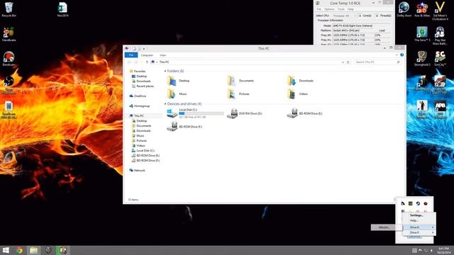Image resolution: width=454 pixels, height=255 pixels.
Task: Open Sid Meier's Civilization V shortcut
Action: 440,11
